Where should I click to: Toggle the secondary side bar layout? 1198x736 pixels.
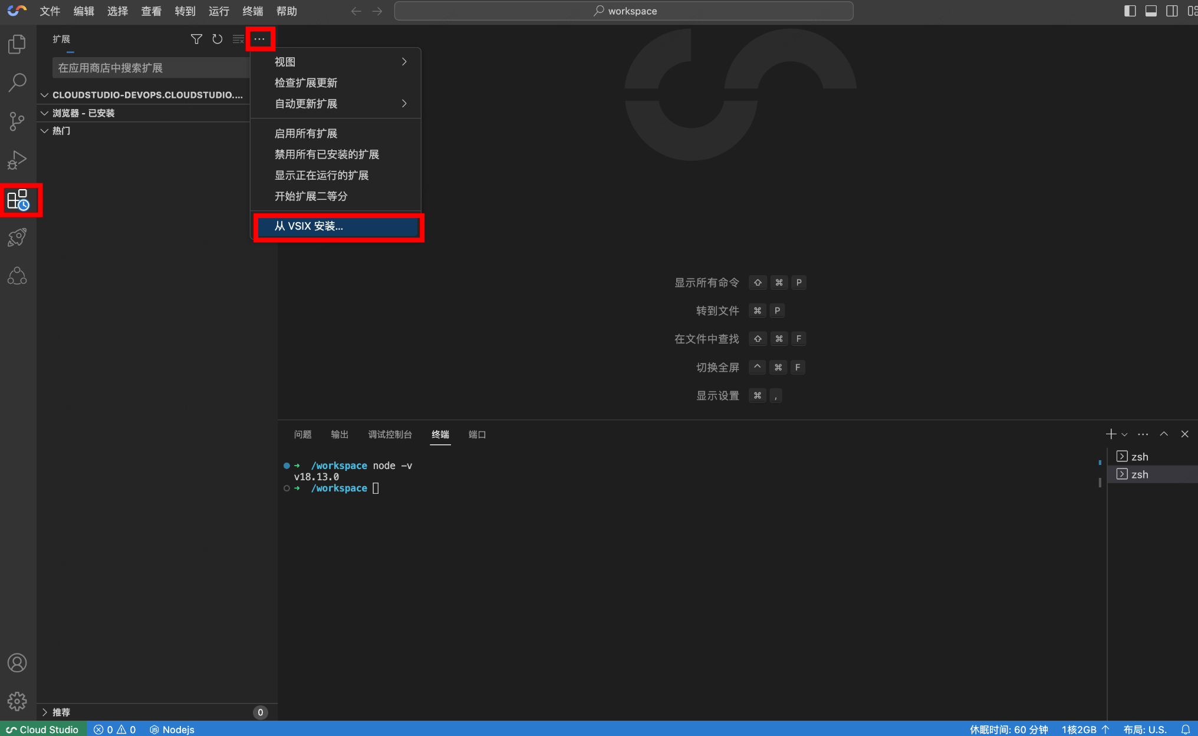[x=1172, y=11]
